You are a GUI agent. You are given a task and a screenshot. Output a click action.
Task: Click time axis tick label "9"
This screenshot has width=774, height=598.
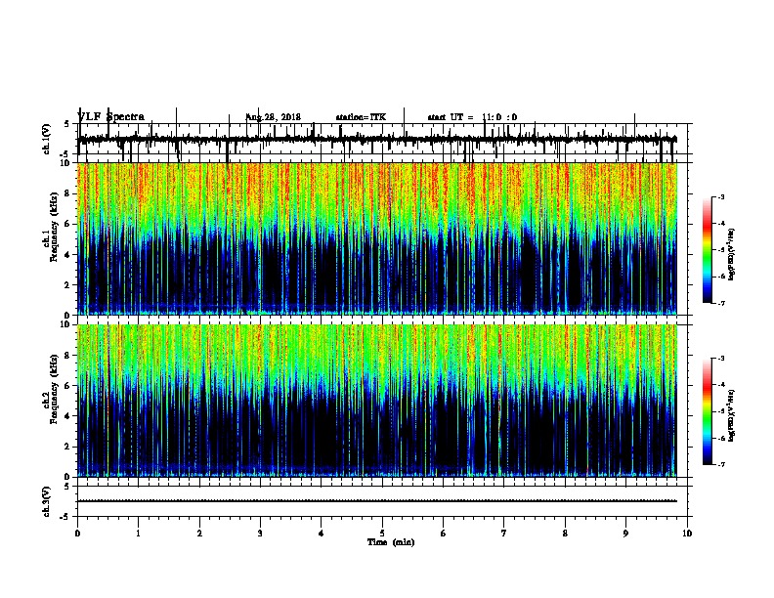pyautogui.click(x=625, y=534)
